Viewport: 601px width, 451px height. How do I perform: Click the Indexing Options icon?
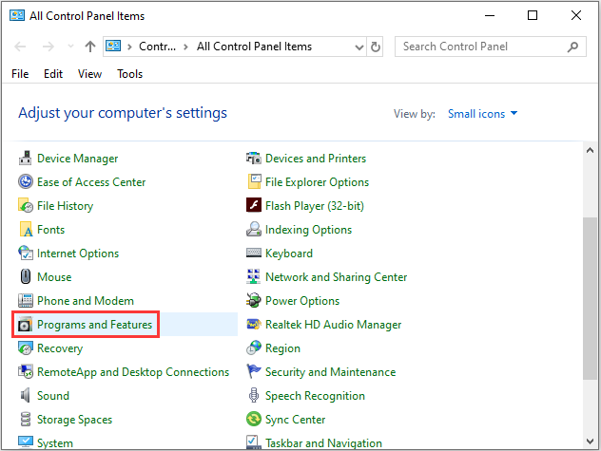[253, 229]
